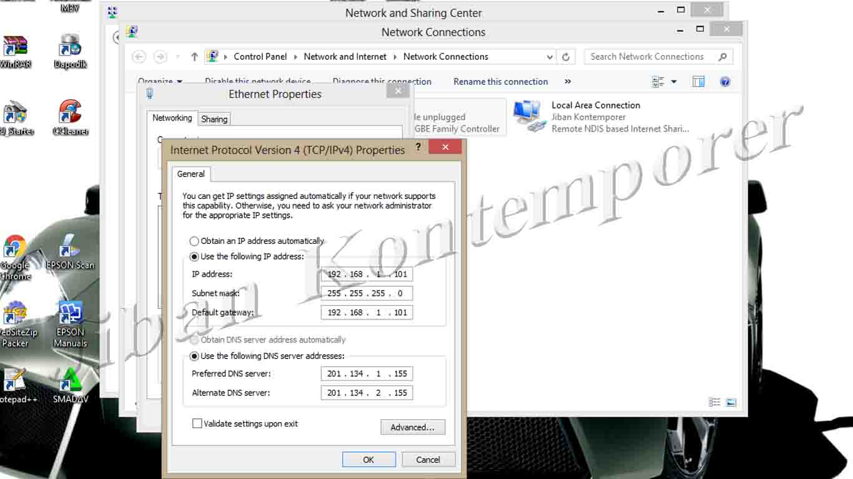853x479 pixels.
Task: Open Advanced TCP/IP settings
Action: (x=412, y=427)
